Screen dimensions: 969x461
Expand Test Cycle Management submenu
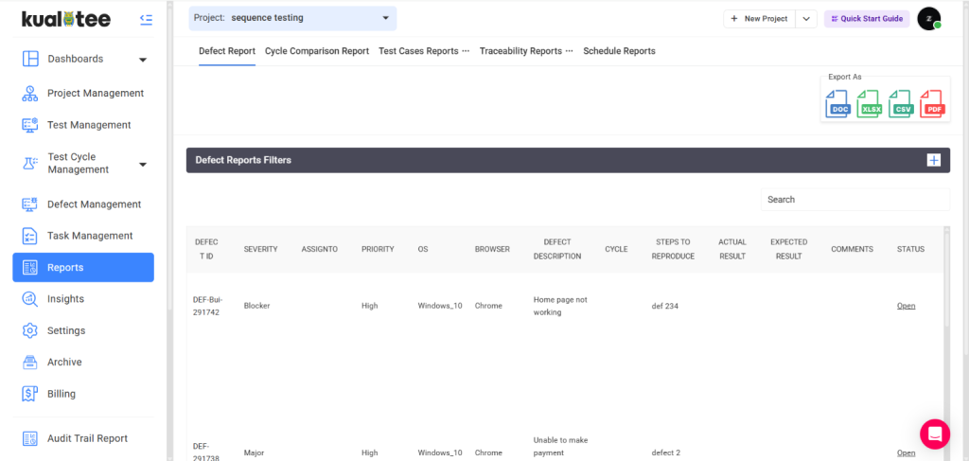pos(143,164)
